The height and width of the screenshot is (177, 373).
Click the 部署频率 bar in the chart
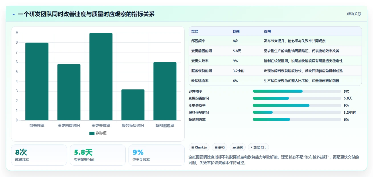tap(37, 82)
